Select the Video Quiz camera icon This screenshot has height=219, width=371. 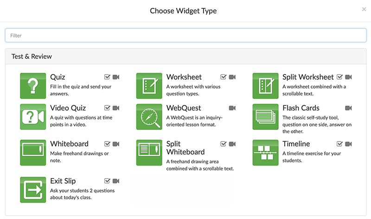coord(33,117)
